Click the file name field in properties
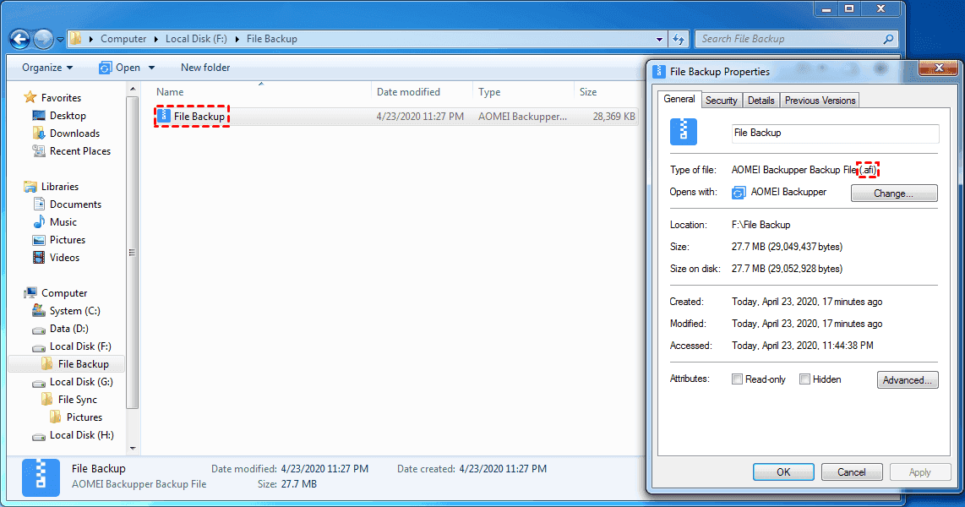The height and width of the screenshot is (507, 965). coord(834,134)
